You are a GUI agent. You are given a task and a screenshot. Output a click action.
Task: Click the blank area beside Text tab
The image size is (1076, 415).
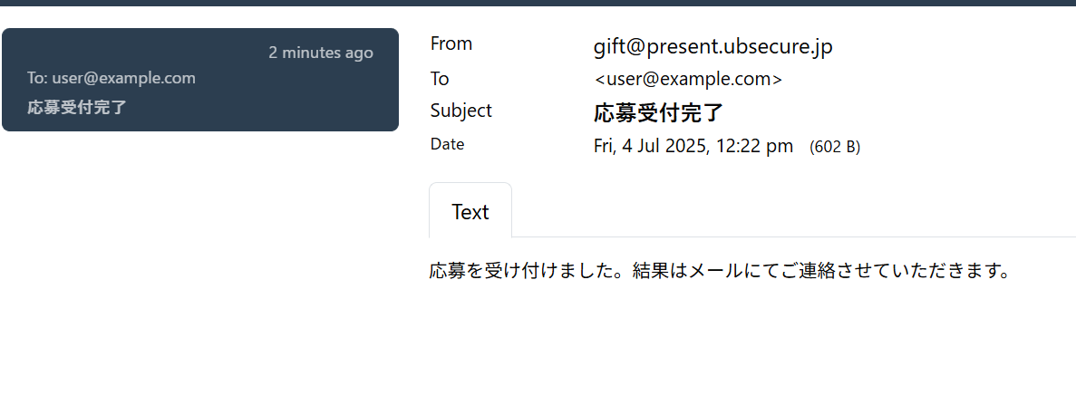click(793, 210)
